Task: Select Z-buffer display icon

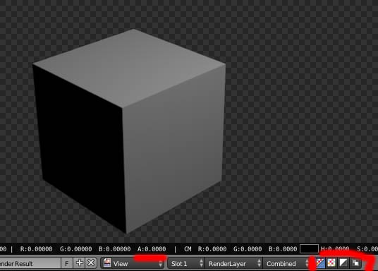Action: (355, 263)
